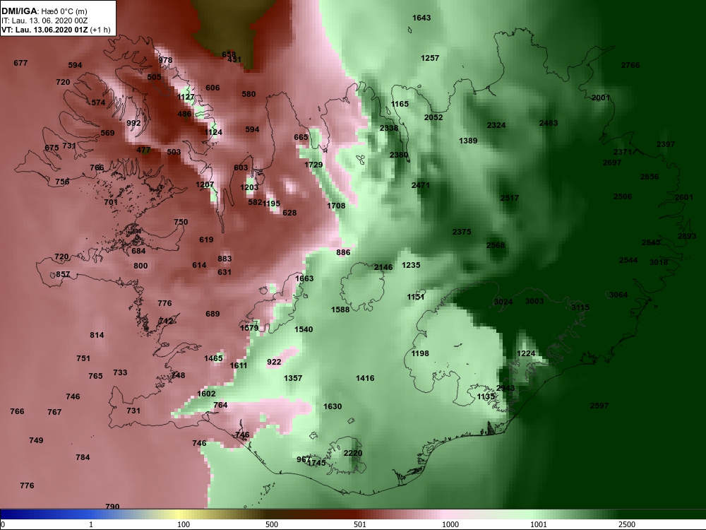
Task: Click the map value '2052'
Action: pos(433,117)
